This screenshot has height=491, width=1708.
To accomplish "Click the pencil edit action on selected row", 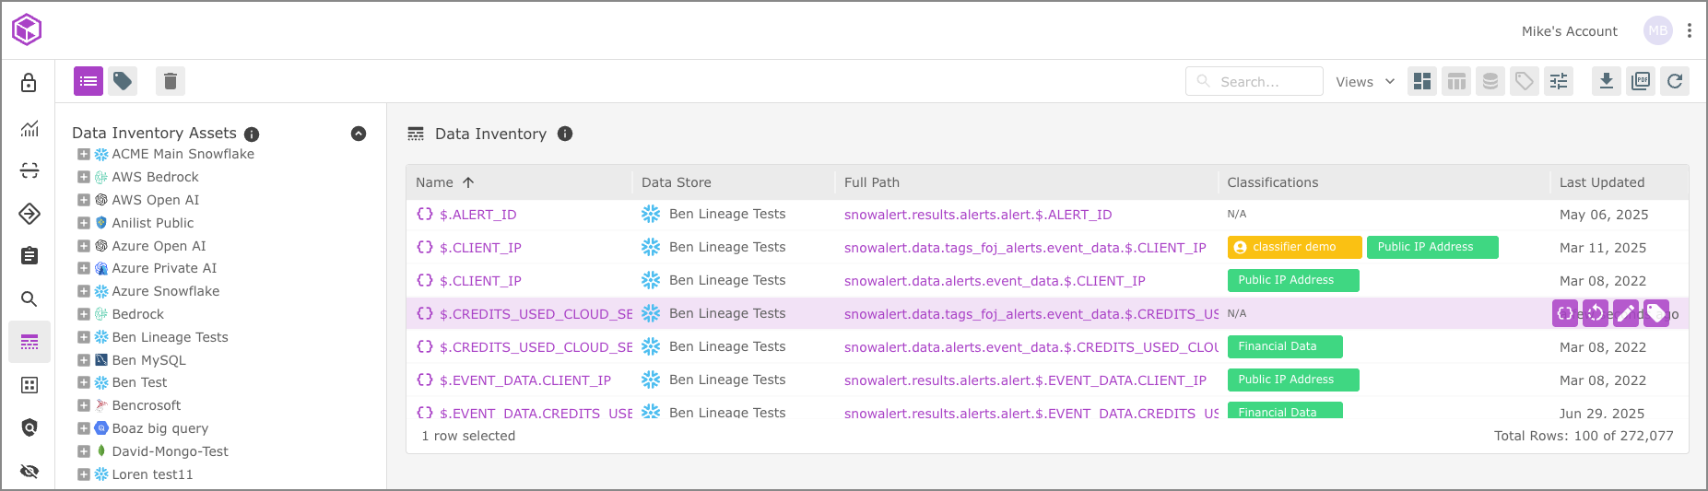I will 1626,313.
